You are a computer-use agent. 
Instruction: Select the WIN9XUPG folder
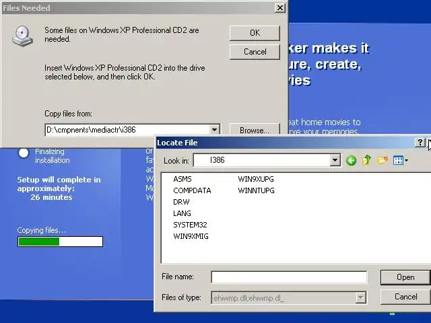pos(256,179)
